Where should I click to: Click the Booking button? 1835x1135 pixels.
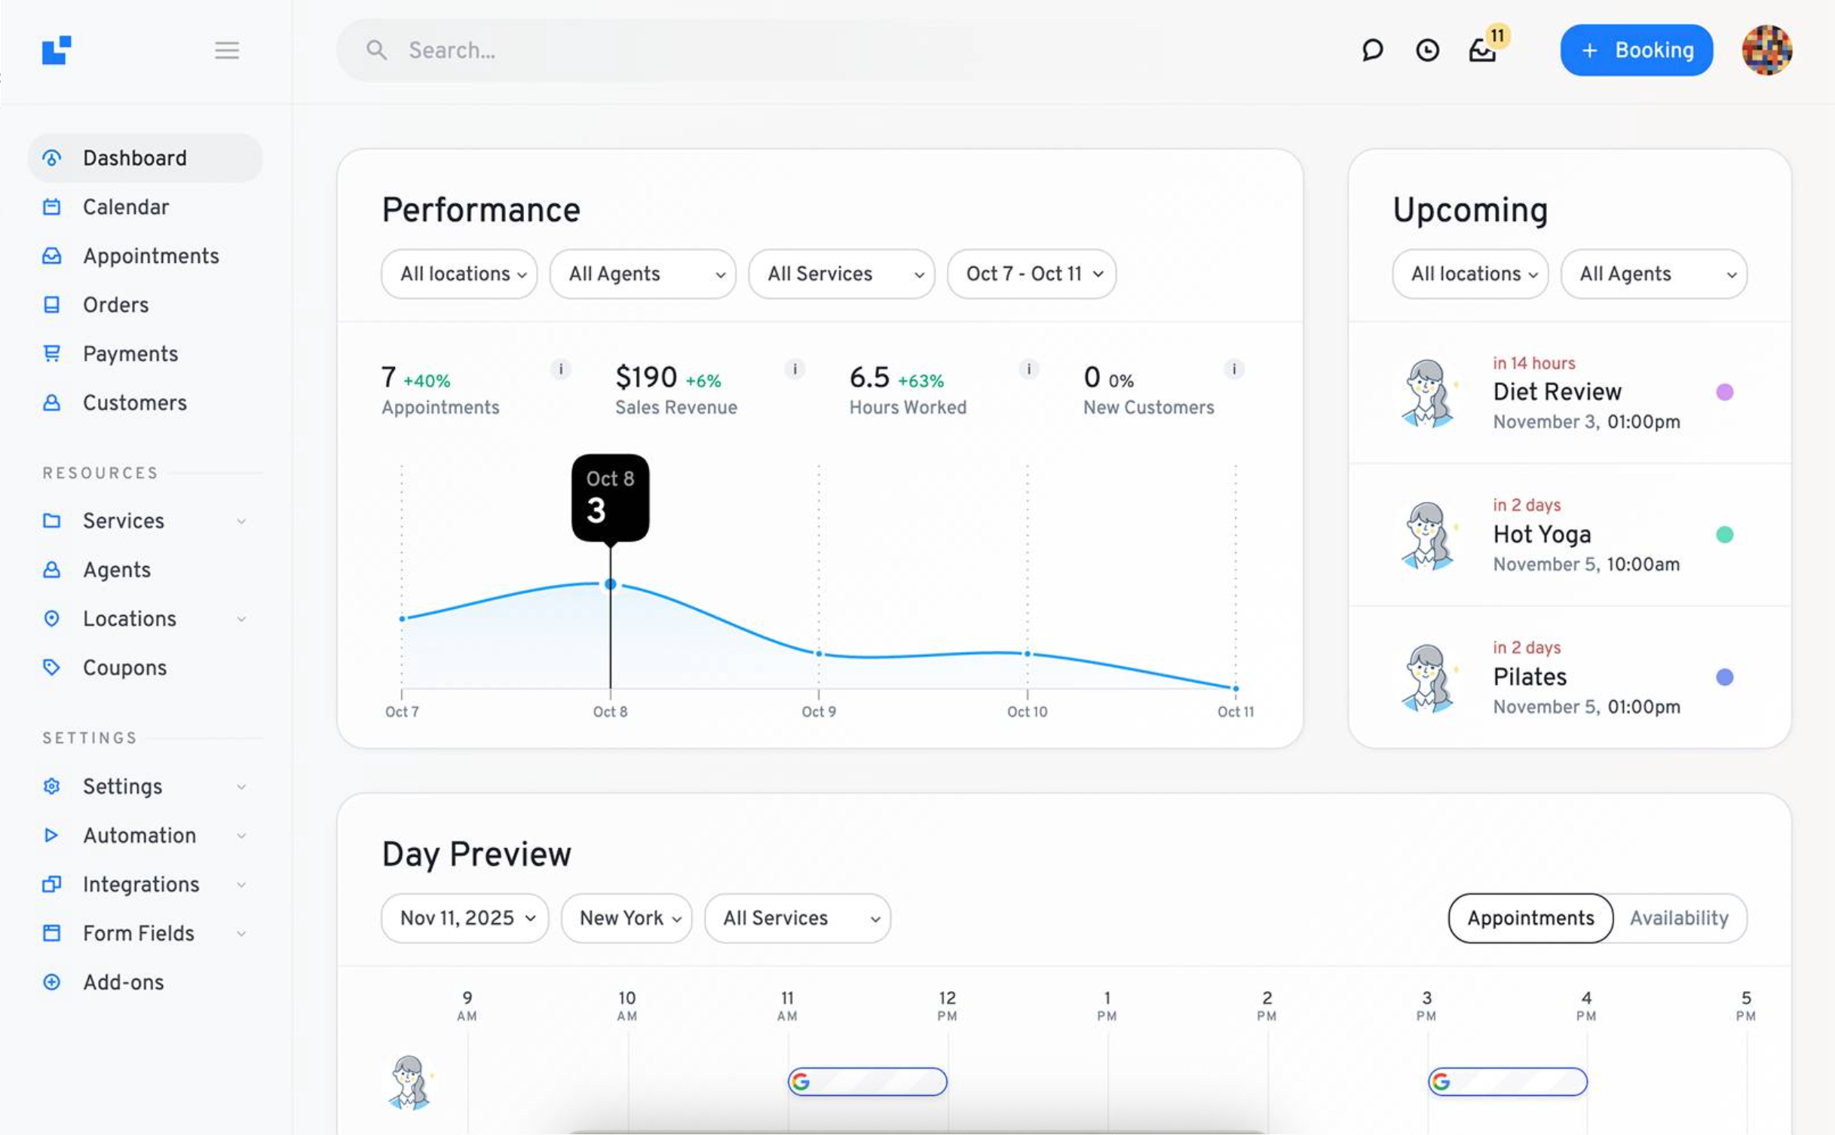(1636, 50)
